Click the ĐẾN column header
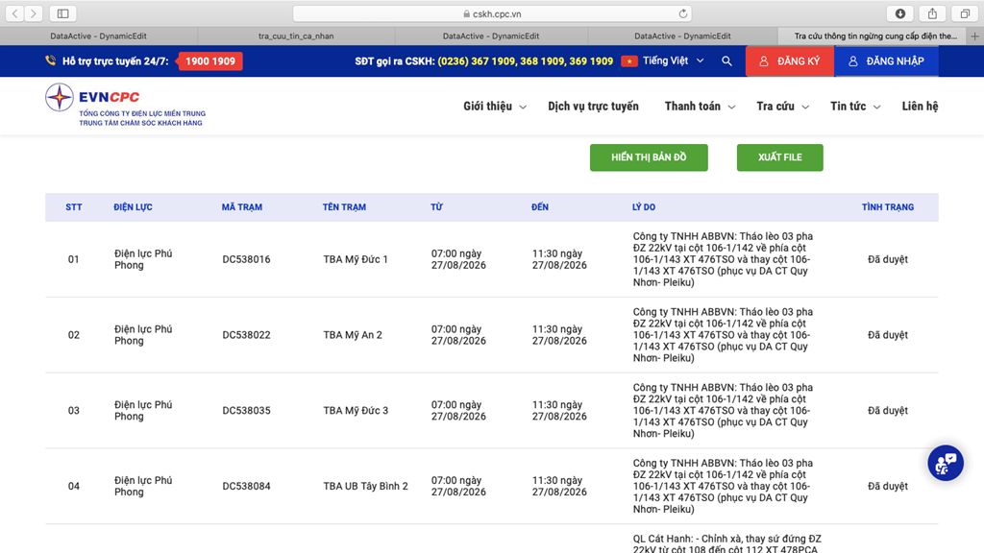This screenshot has height=553, width=984. click(540, 207)
